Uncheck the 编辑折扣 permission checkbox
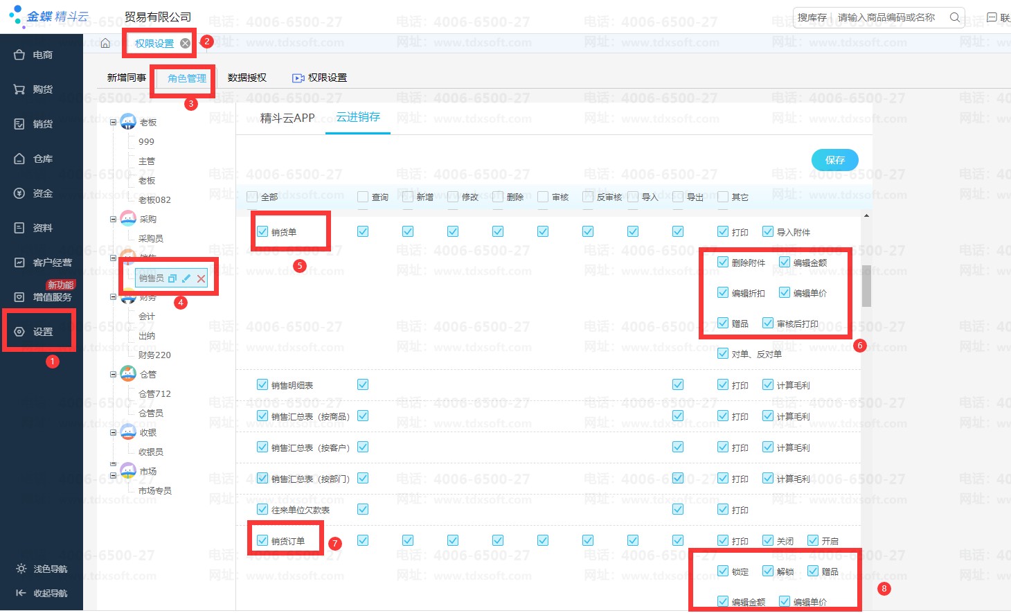 click(x=723, y=292)
